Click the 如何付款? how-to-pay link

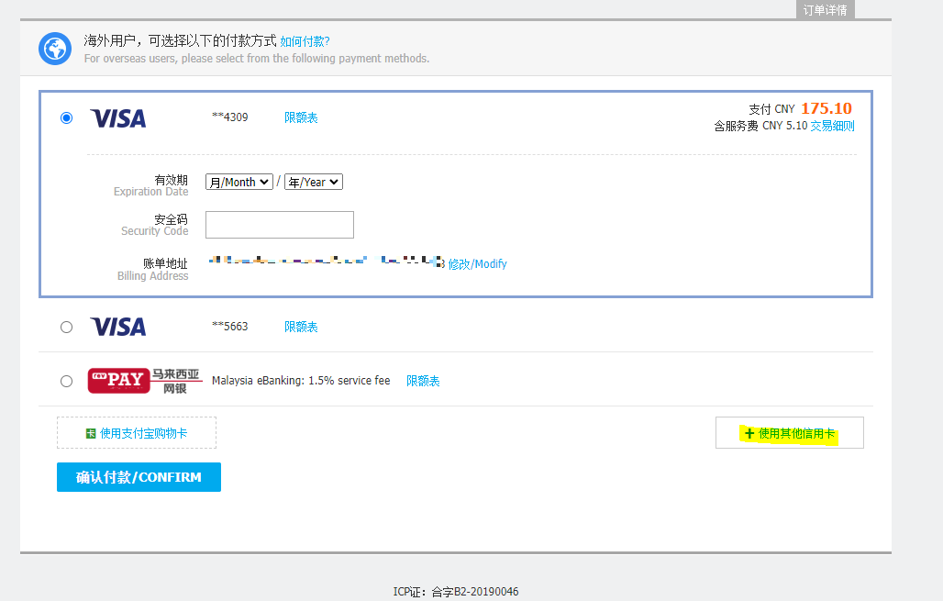(x=305, y=41)
